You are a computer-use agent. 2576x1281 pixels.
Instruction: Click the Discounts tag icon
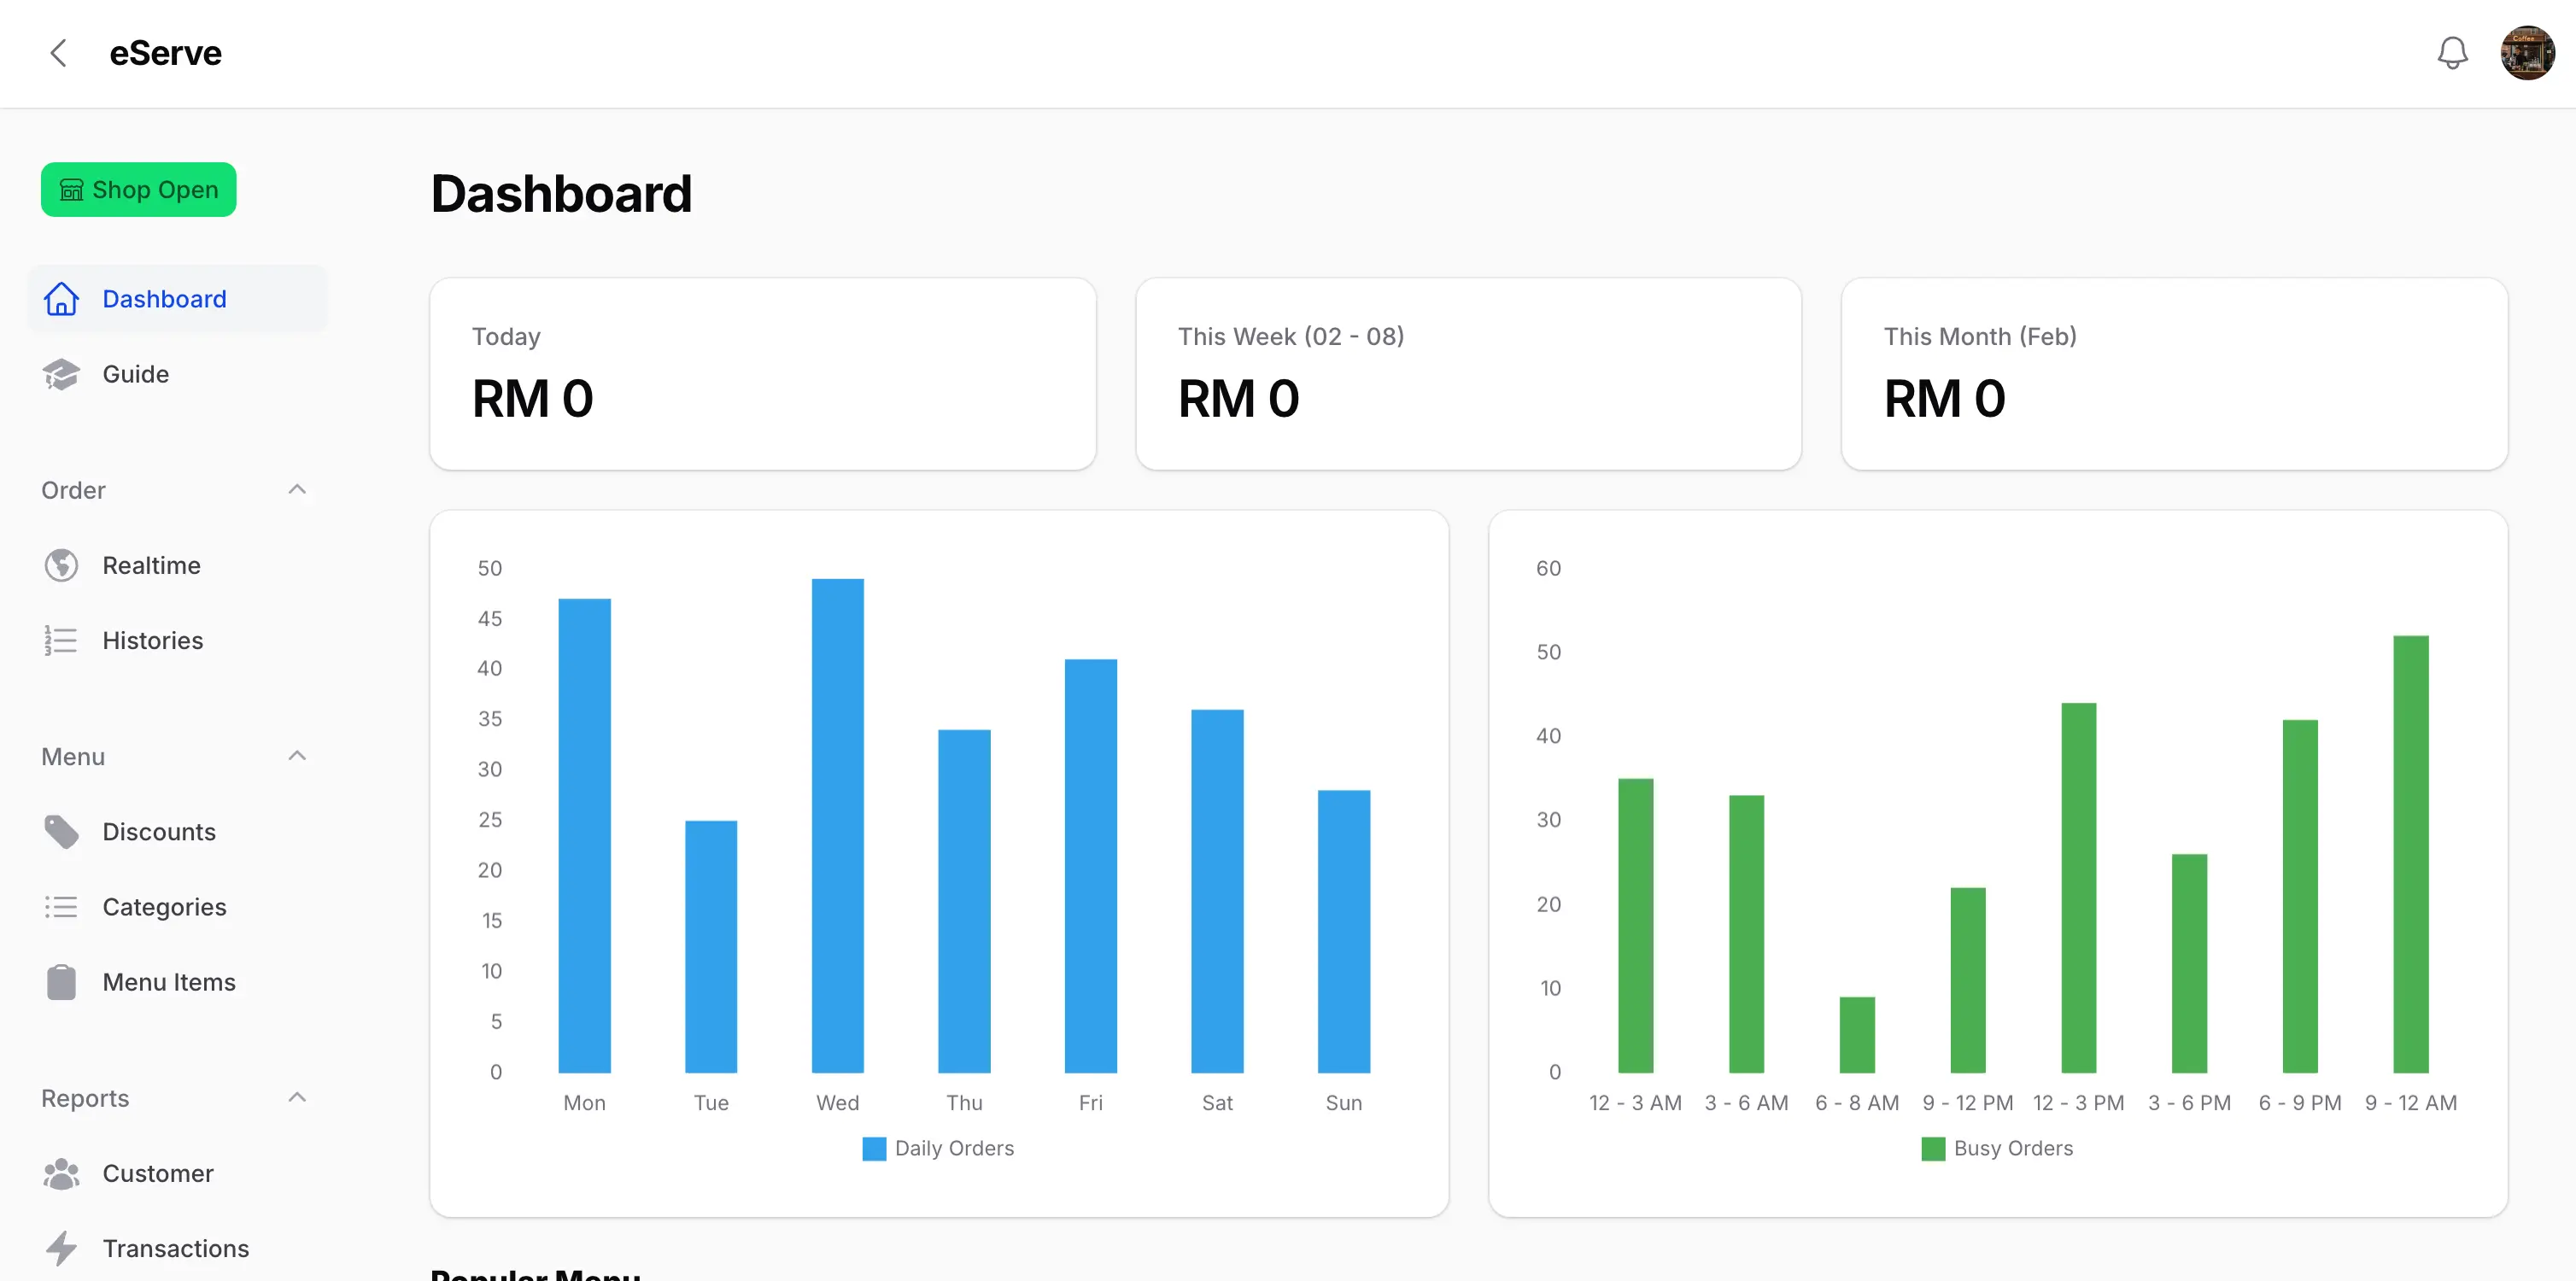pyautogui.click(x=61, y=832)
